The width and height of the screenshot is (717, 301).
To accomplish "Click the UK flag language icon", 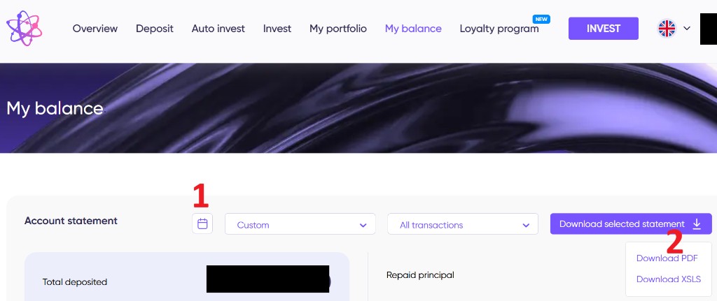I will click(x=667, y=29).
